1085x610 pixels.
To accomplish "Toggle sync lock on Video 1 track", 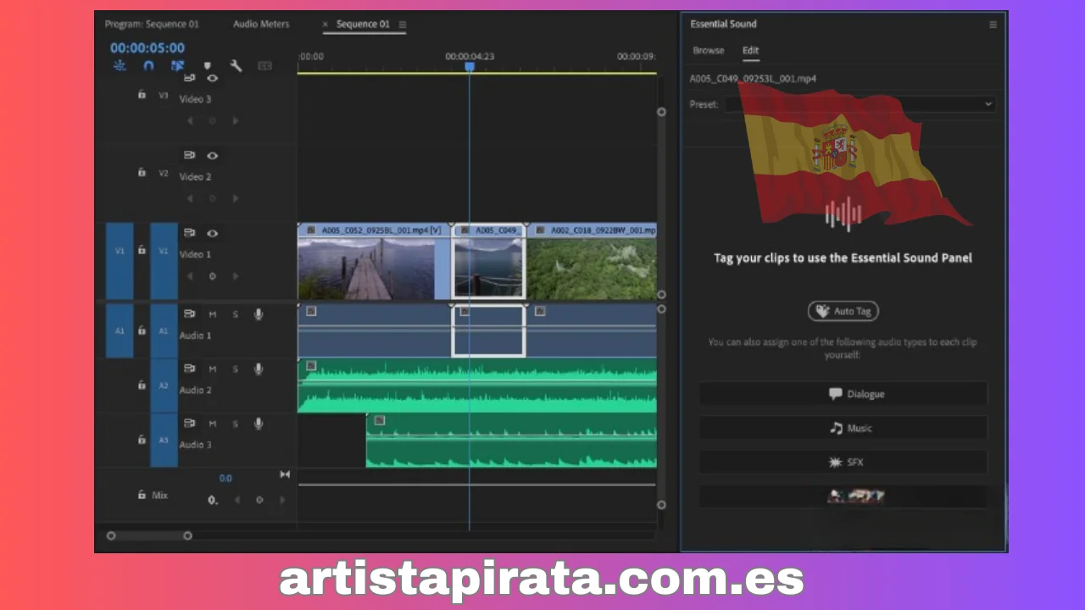I will pos(190,233).
